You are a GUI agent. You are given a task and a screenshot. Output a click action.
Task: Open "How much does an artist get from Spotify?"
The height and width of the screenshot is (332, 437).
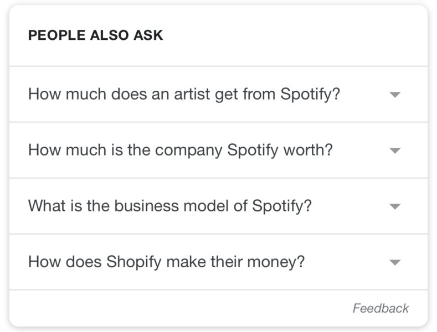tap(183, 94)
